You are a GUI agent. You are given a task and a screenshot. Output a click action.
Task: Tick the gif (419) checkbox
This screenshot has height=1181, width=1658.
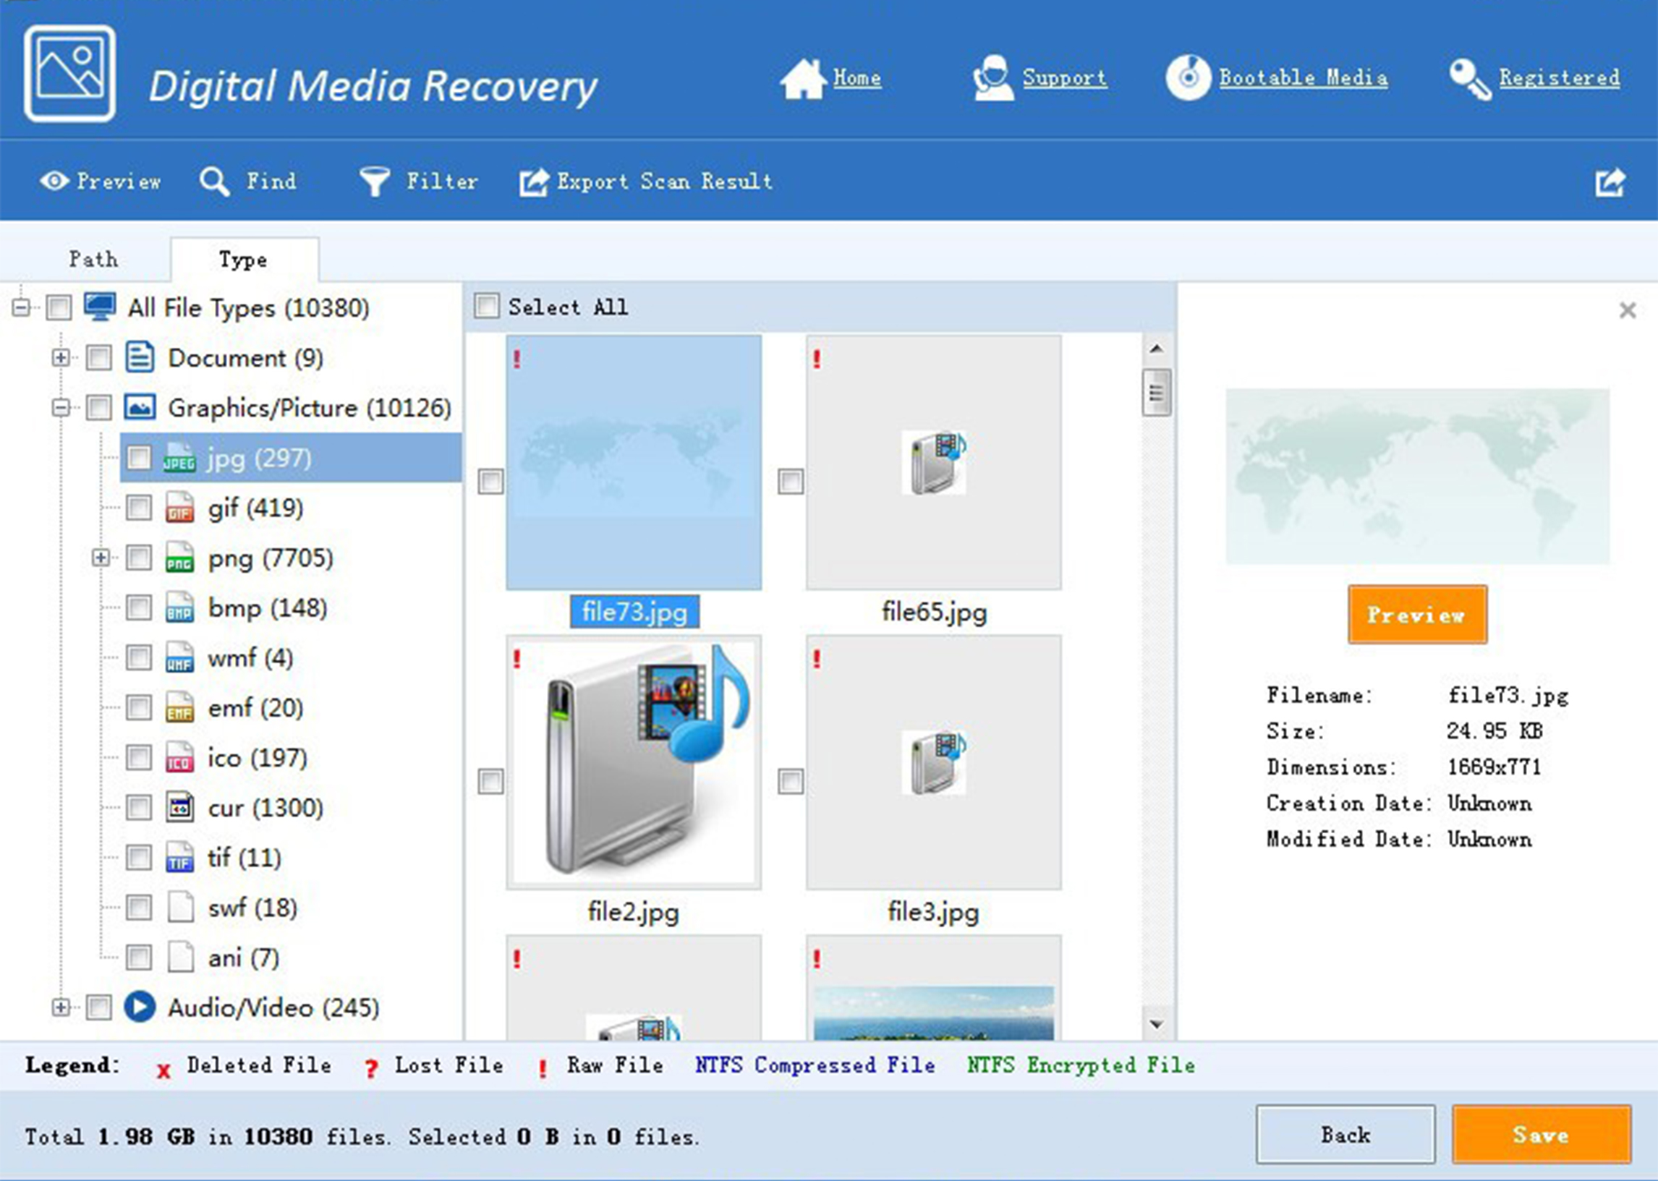click(x=138, y=508)
